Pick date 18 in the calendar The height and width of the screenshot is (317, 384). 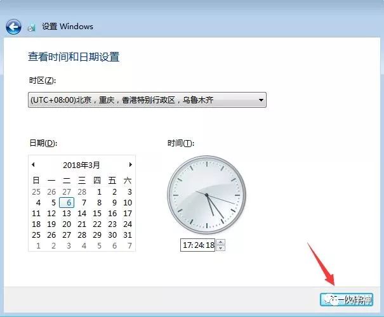tap(36, 224)
